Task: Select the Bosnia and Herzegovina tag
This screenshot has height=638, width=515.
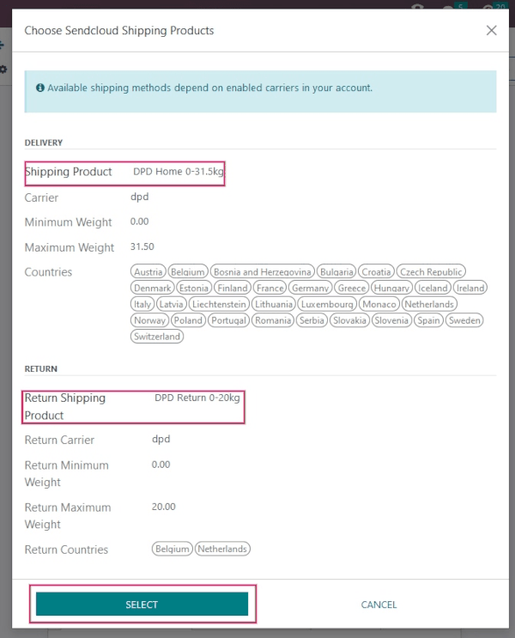Action: pyautogui.click(x=263, y=272)
